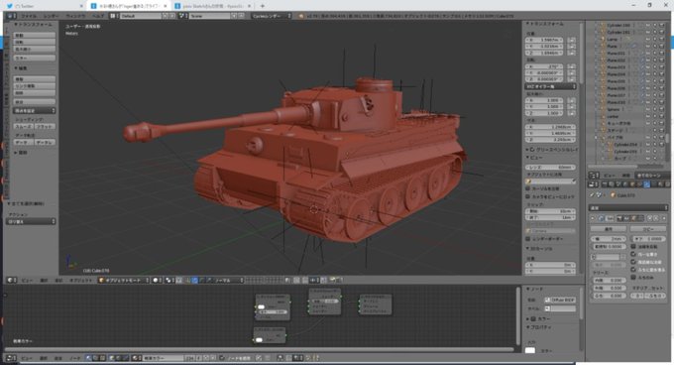Open the レンダー menu
This screenshot has width=674, height=365.
click(x=52, y=16)
